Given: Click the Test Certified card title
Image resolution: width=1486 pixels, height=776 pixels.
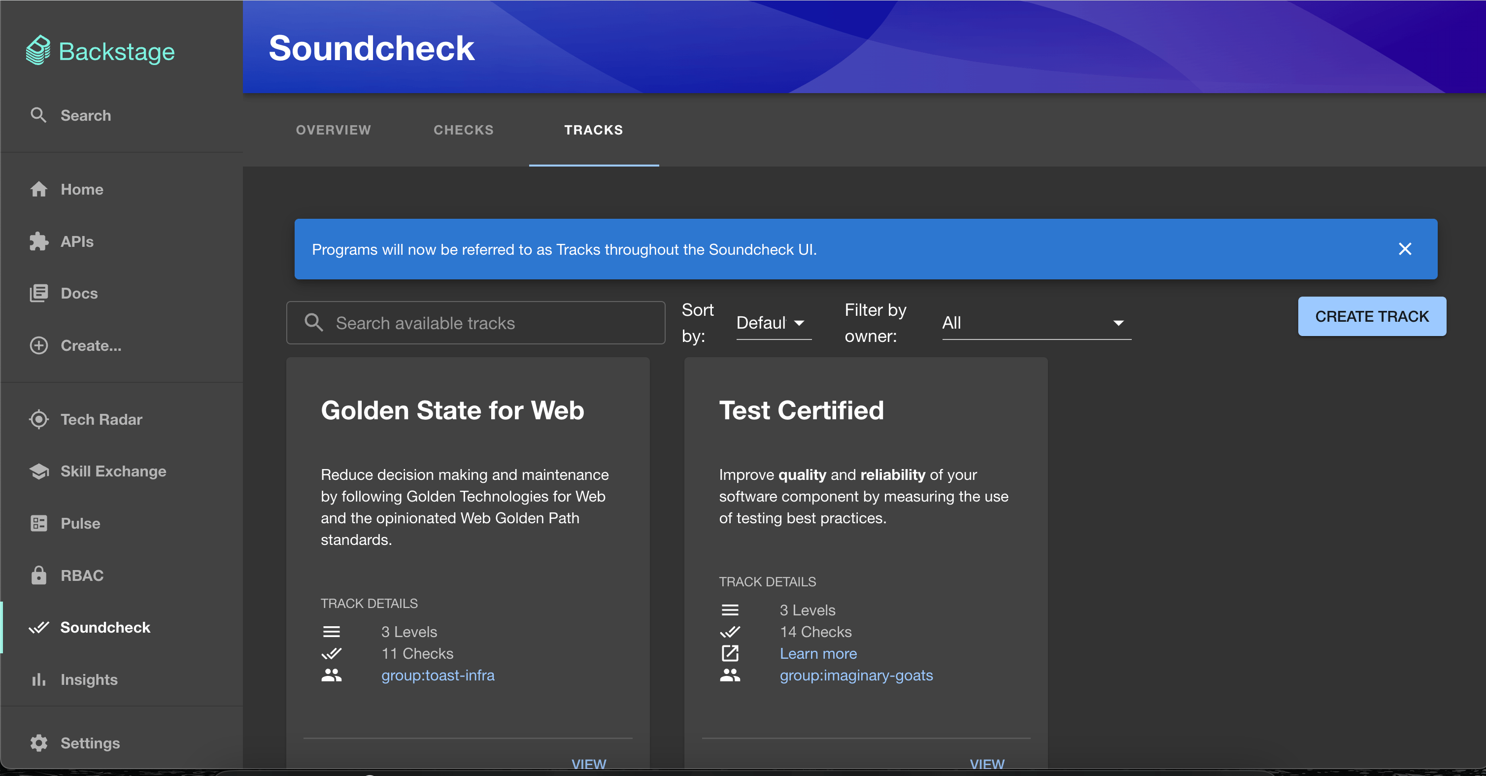Looking at the screenshot, I should [801, 410].
